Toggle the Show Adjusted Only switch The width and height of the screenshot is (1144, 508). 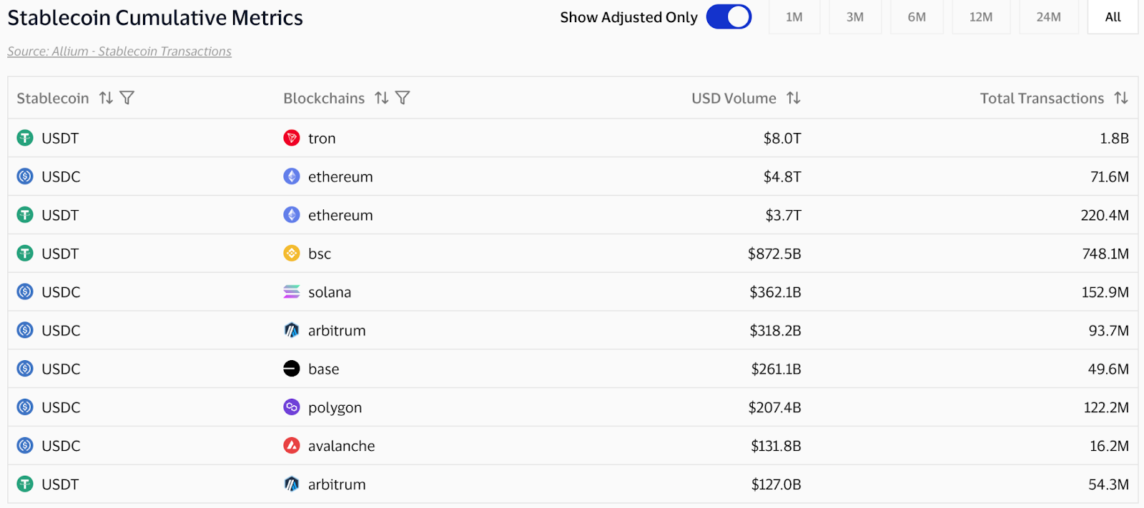click(729, 17)
